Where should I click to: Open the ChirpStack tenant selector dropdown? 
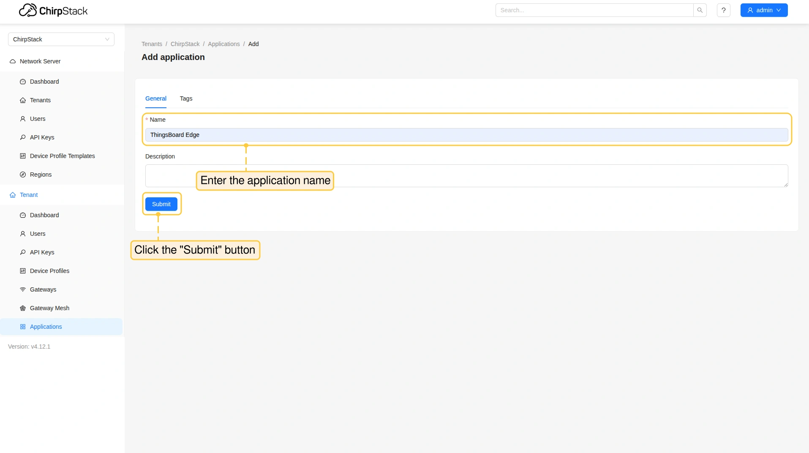point(61,39)
